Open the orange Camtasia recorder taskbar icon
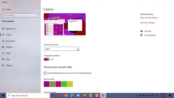This screenshot has width=174, height=98. point(97,96)
